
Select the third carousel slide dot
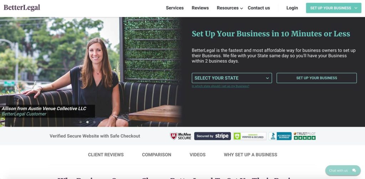pos(94,122)
